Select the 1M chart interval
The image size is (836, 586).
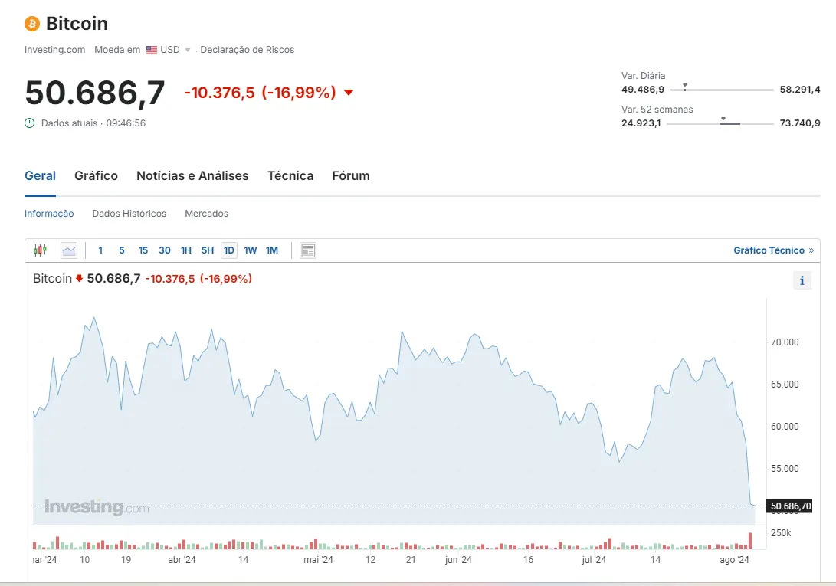point(272,250)
